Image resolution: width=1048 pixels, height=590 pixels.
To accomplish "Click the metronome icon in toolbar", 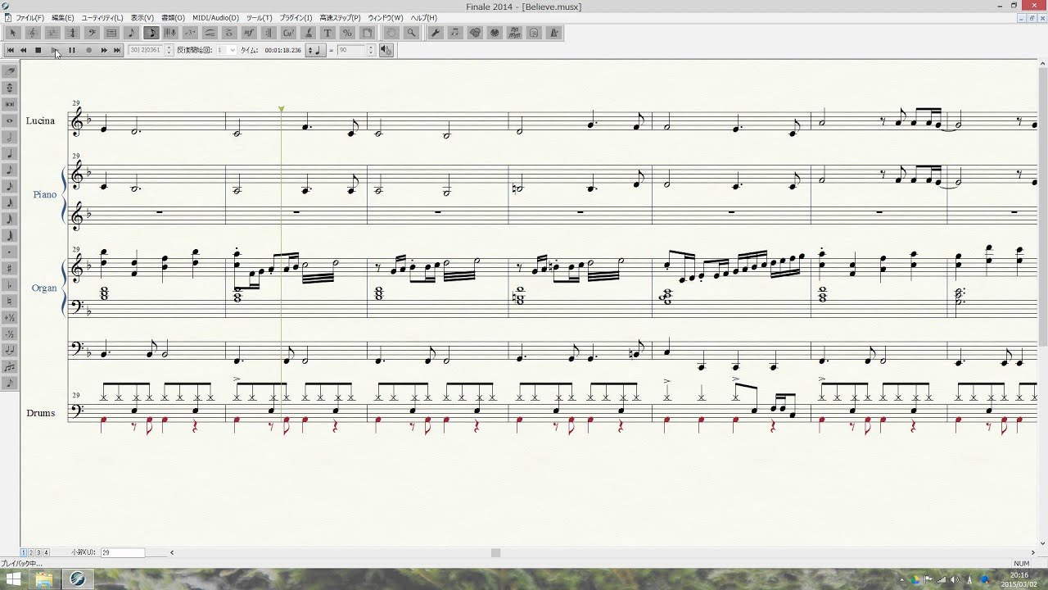I will [554, 33].
